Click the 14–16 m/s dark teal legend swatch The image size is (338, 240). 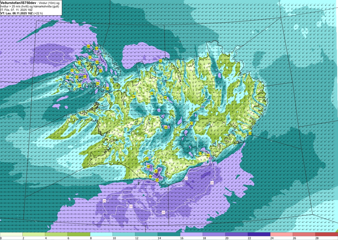point(169,234)
